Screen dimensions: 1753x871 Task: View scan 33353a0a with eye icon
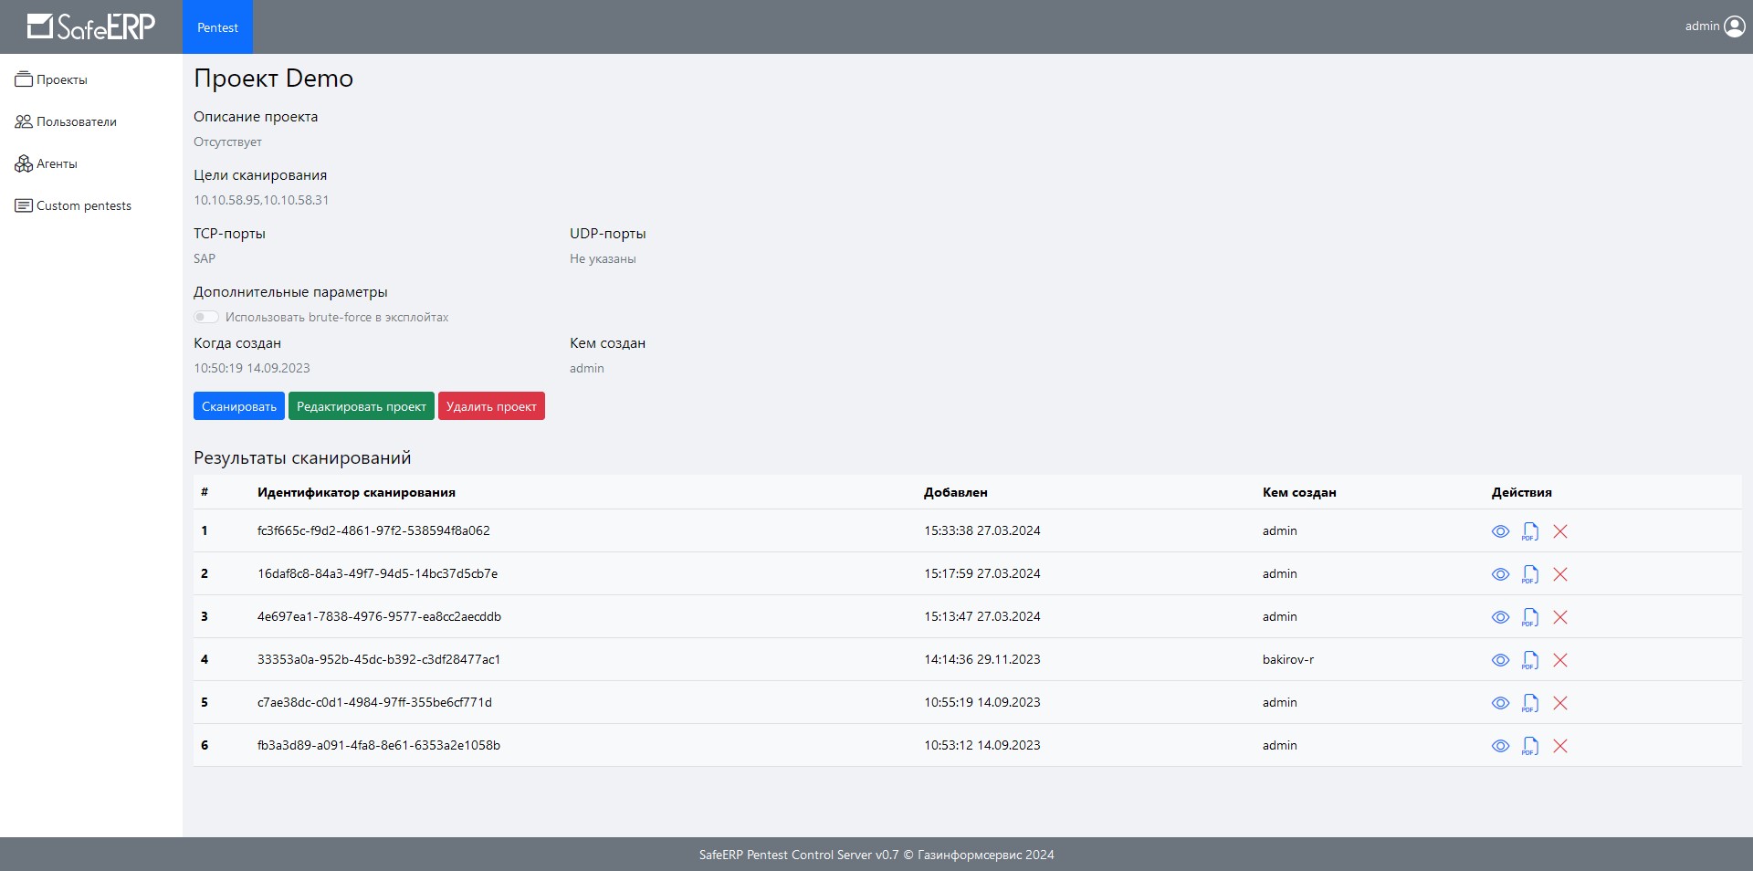[x=1500, y=660]
